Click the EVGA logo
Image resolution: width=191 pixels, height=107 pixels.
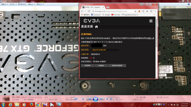coord(92,21)
